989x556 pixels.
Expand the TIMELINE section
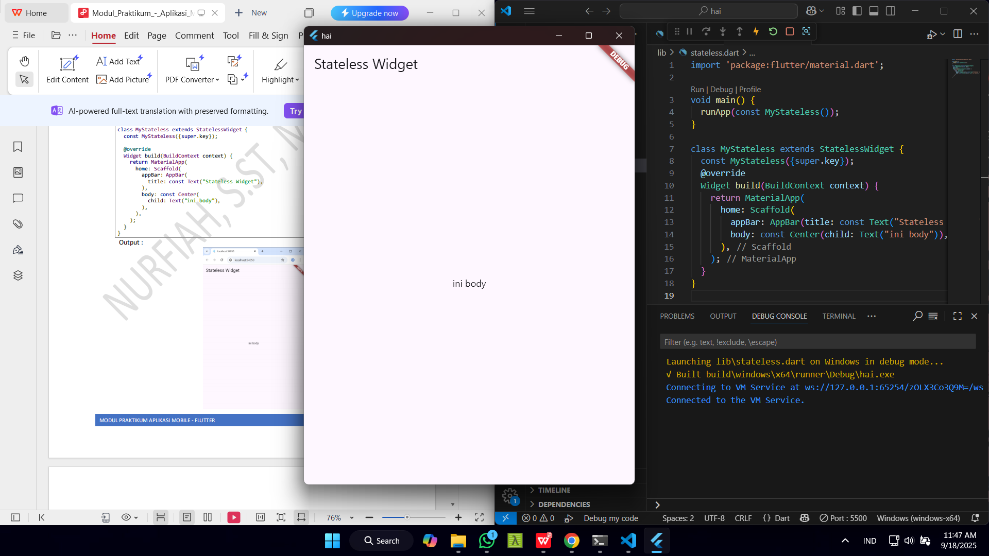[x=554, y=490]
